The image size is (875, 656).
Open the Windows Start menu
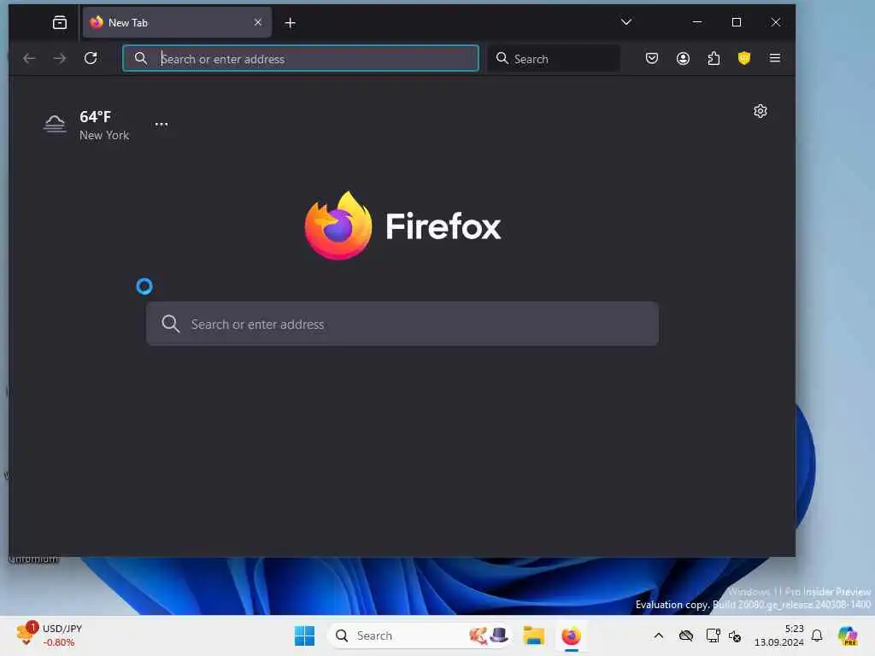point(304,635)
